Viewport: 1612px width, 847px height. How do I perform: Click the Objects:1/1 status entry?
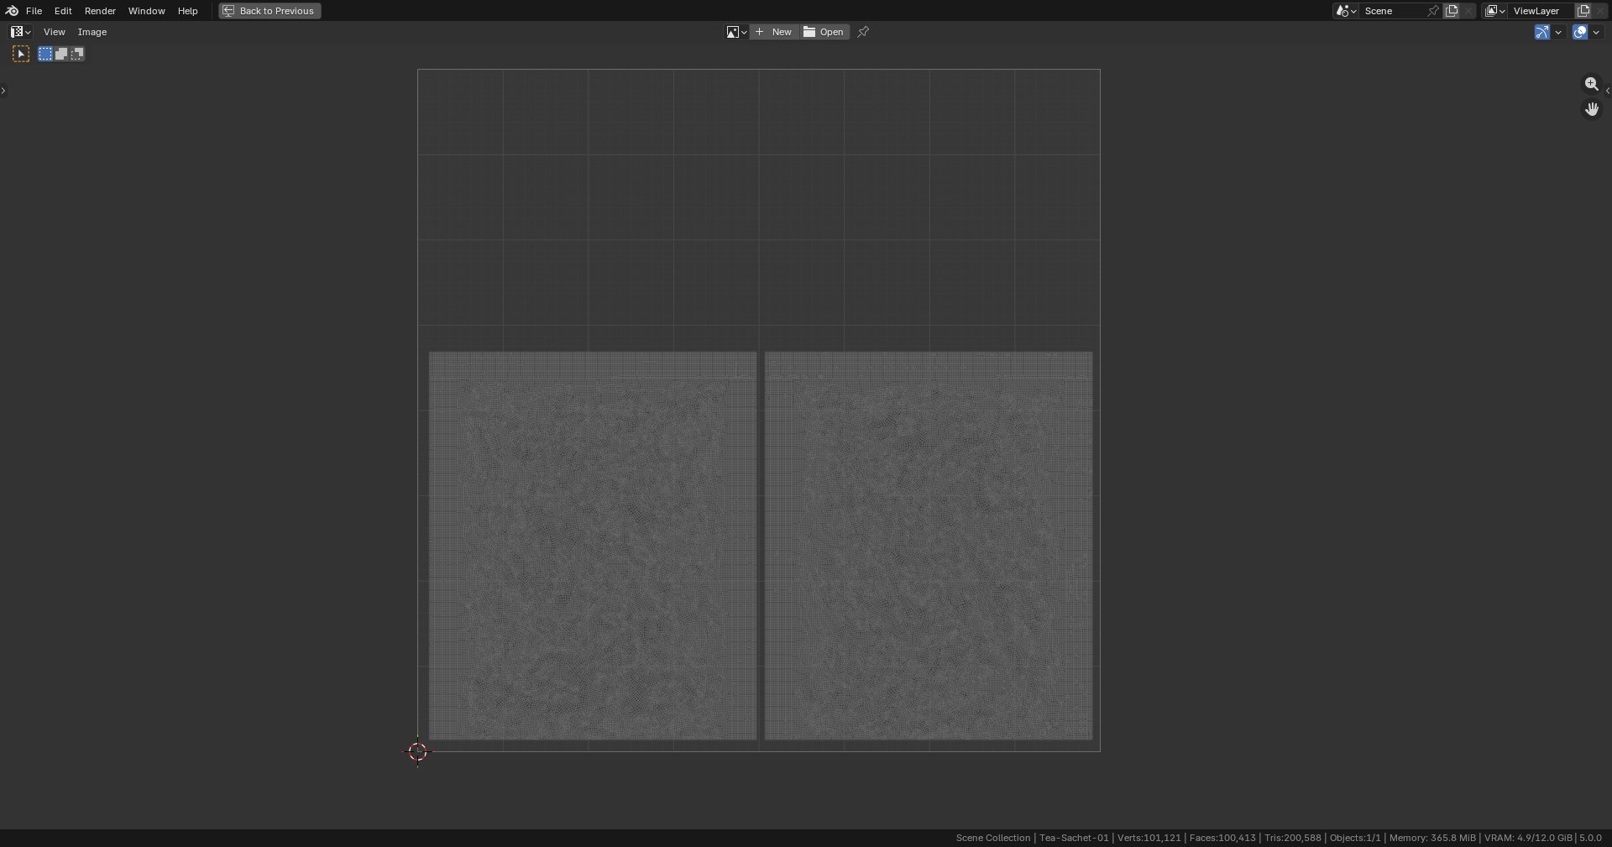(x=1355, y=838)
